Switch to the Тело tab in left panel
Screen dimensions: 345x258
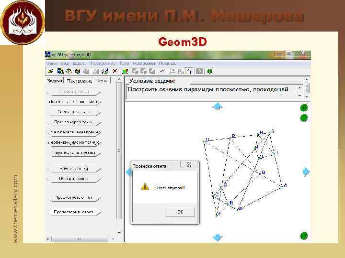click(x=102, y=81)
